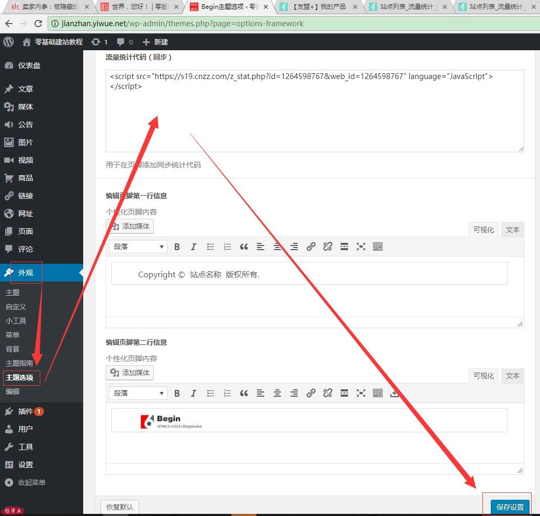Open 仪表盘 dashboard menu
The width and height of the screenshot is (540, 516).
tap(41, 65)
